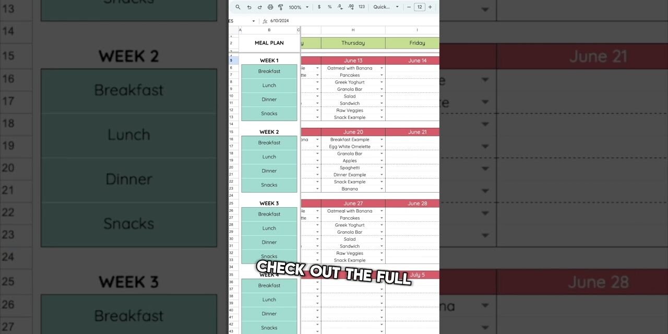The width and height of the screenshot is (668, 334).
Task: Click the decrease decimal places icon
Action: pyautogui.click(x=340, y=7)
